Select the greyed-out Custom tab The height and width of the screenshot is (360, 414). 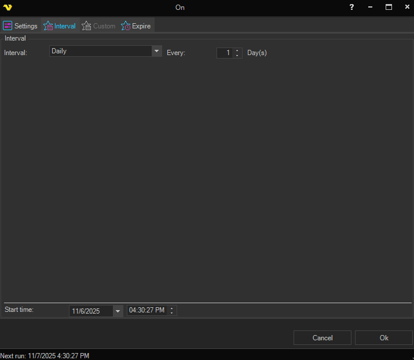tap(98, 26)
